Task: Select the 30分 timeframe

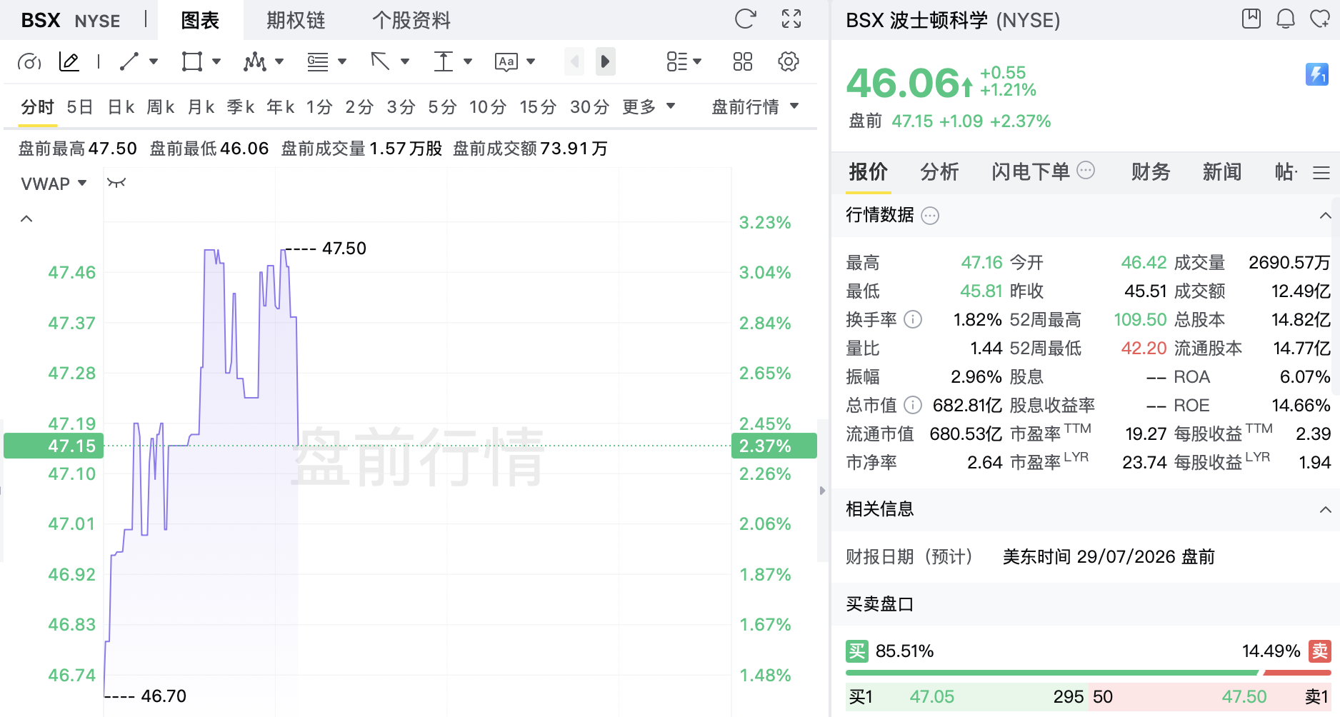Action: tap(589, 106)
